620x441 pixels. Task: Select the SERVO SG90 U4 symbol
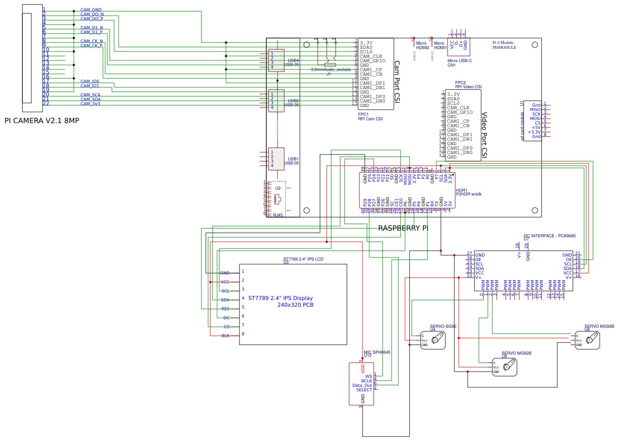click(x=433, y=340)
